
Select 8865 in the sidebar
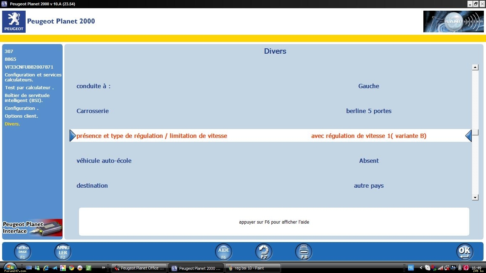10,59
